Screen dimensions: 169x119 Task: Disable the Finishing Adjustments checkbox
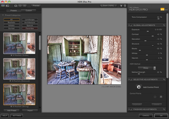(x=131, y=110)
